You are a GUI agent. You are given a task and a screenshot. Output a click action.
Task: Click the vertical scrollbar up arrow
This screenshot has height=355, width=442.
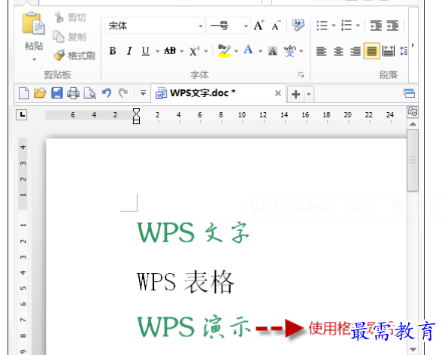coord(413,124)
